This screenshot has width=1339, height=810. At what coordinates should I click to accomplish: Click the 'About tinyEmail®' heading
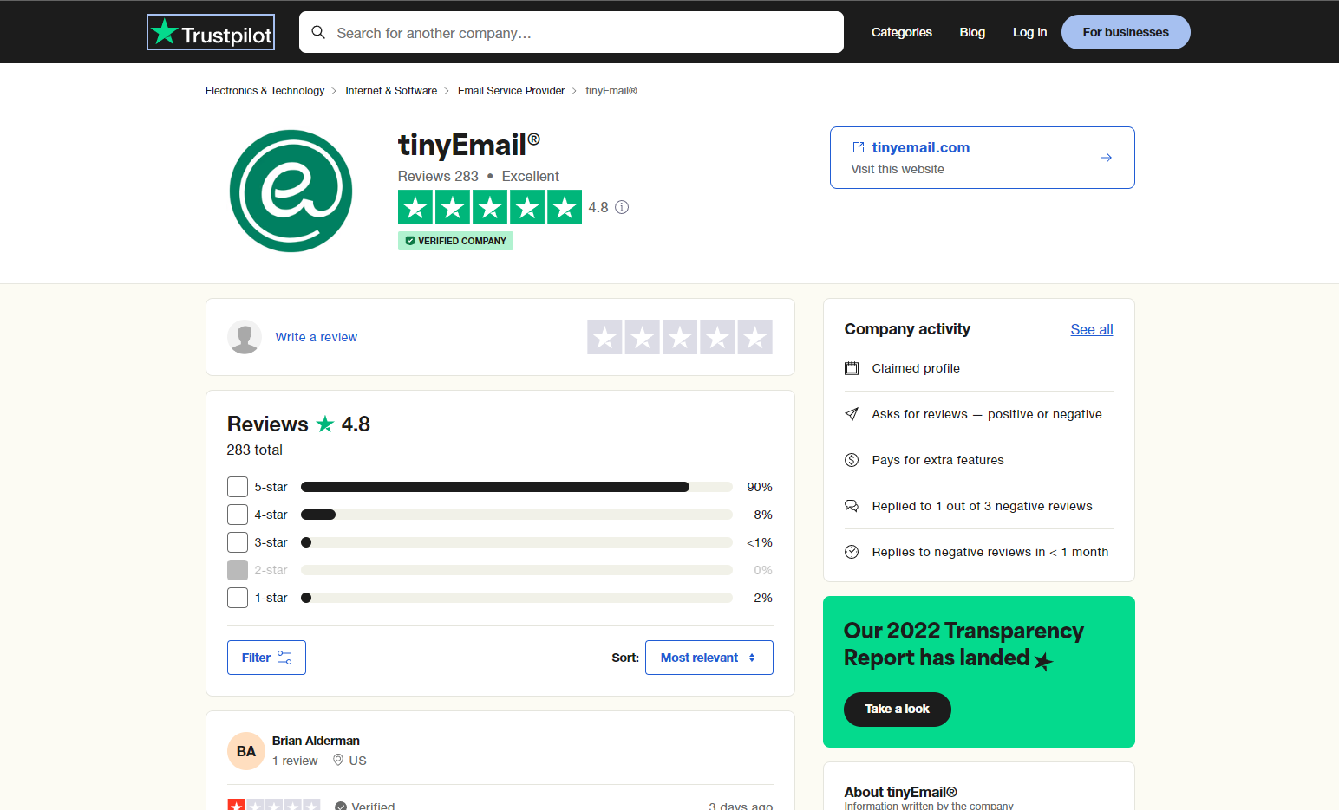[900, 792]
